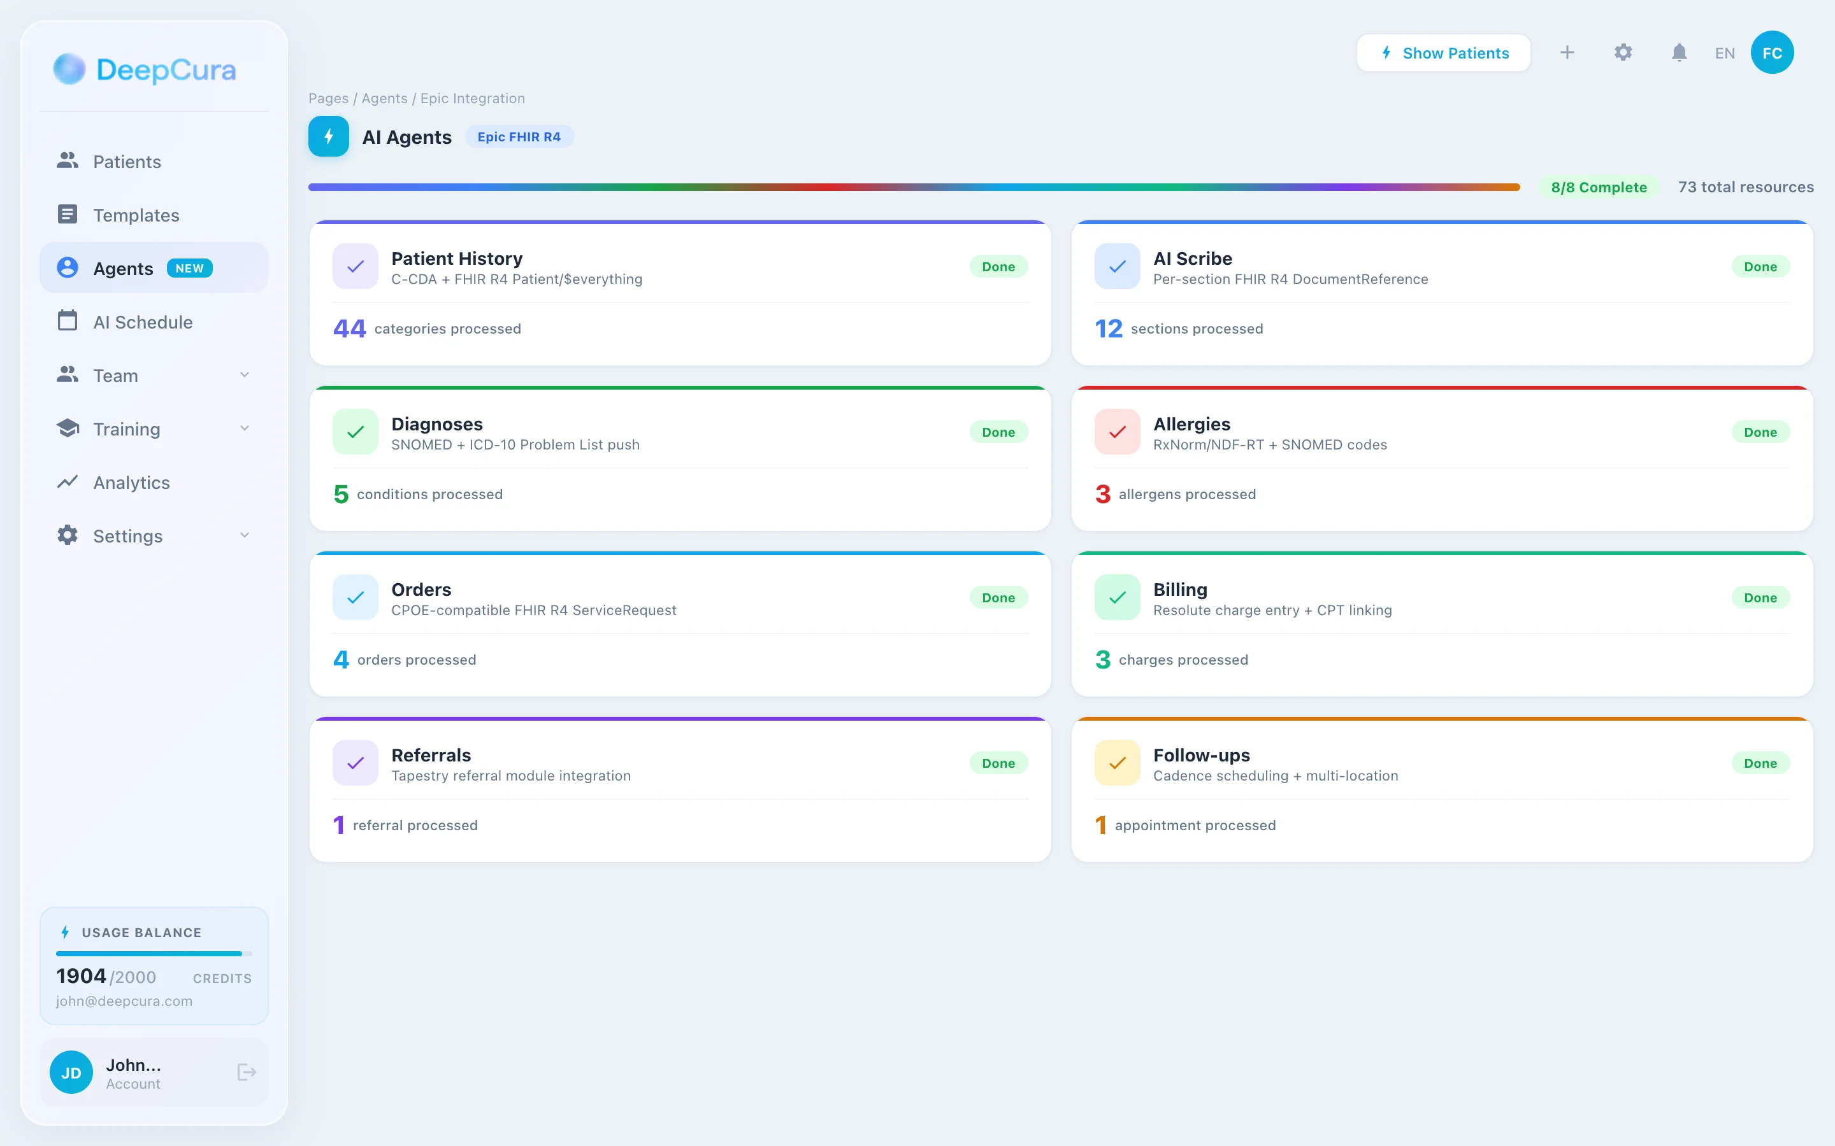The height and width of the screenshot is (1146, 1835).
Task: Expand the Training menu chevron
Action: coord(244,428)
